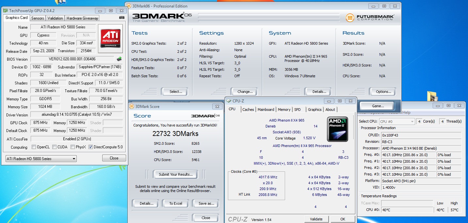
Task: Click the ATI Radeon Graphics logo
Action: [110, 39]
